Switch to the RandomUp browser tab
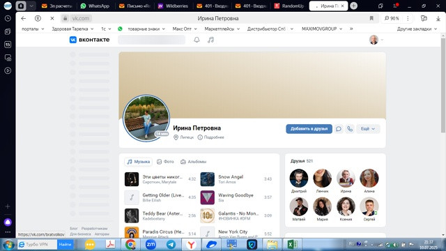 pyautogui.click(x=289, y=6)
